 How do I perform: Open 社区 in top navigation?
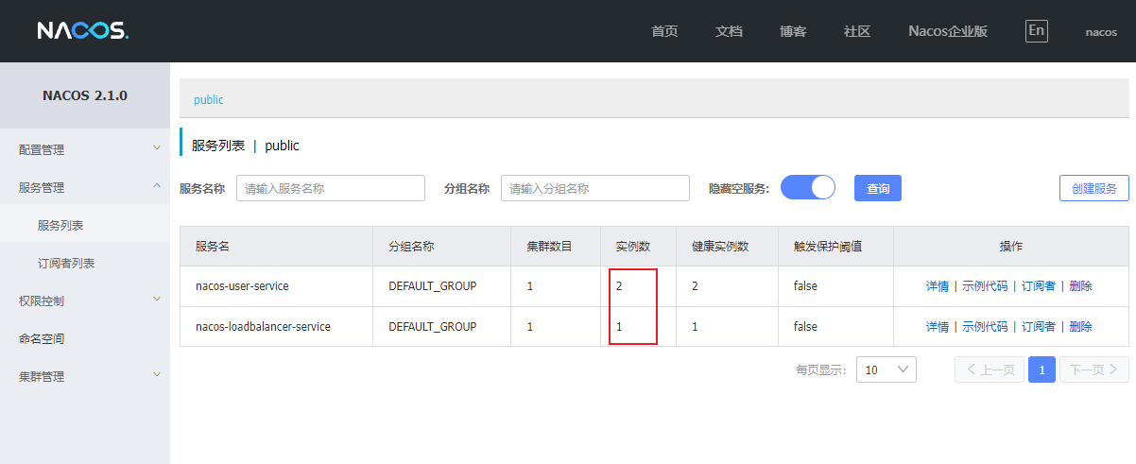(x=857, y=31)
